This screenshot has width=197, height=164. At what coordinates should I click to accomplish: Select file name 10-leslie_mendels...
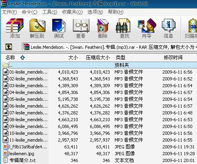pyautogui.click(x=28, y=133)
